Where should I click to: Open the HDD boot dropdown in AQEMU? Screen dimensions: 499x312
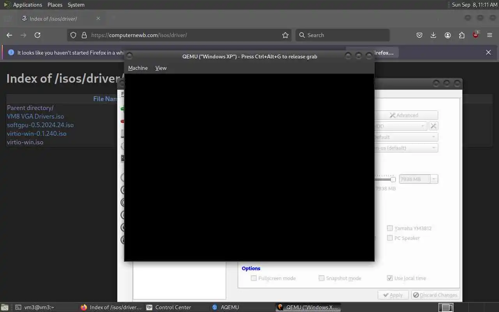coord(401,126)
